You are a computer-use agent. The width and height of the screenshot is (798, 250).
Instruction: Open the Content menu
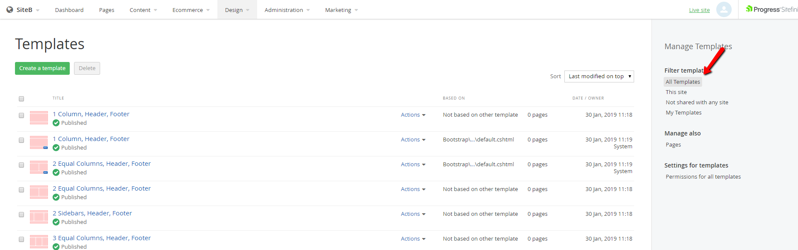(143, 10)
